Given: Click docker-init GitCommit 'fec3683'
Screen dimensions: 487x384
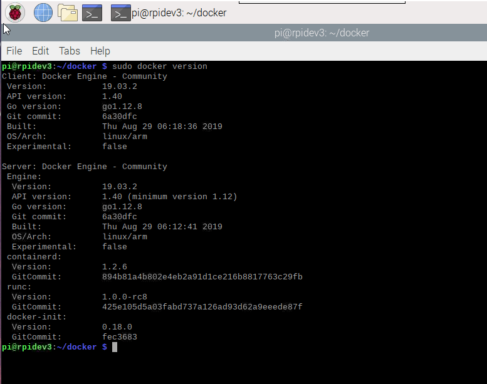Looking at the screenshot, I should click(x=120, y=337).
